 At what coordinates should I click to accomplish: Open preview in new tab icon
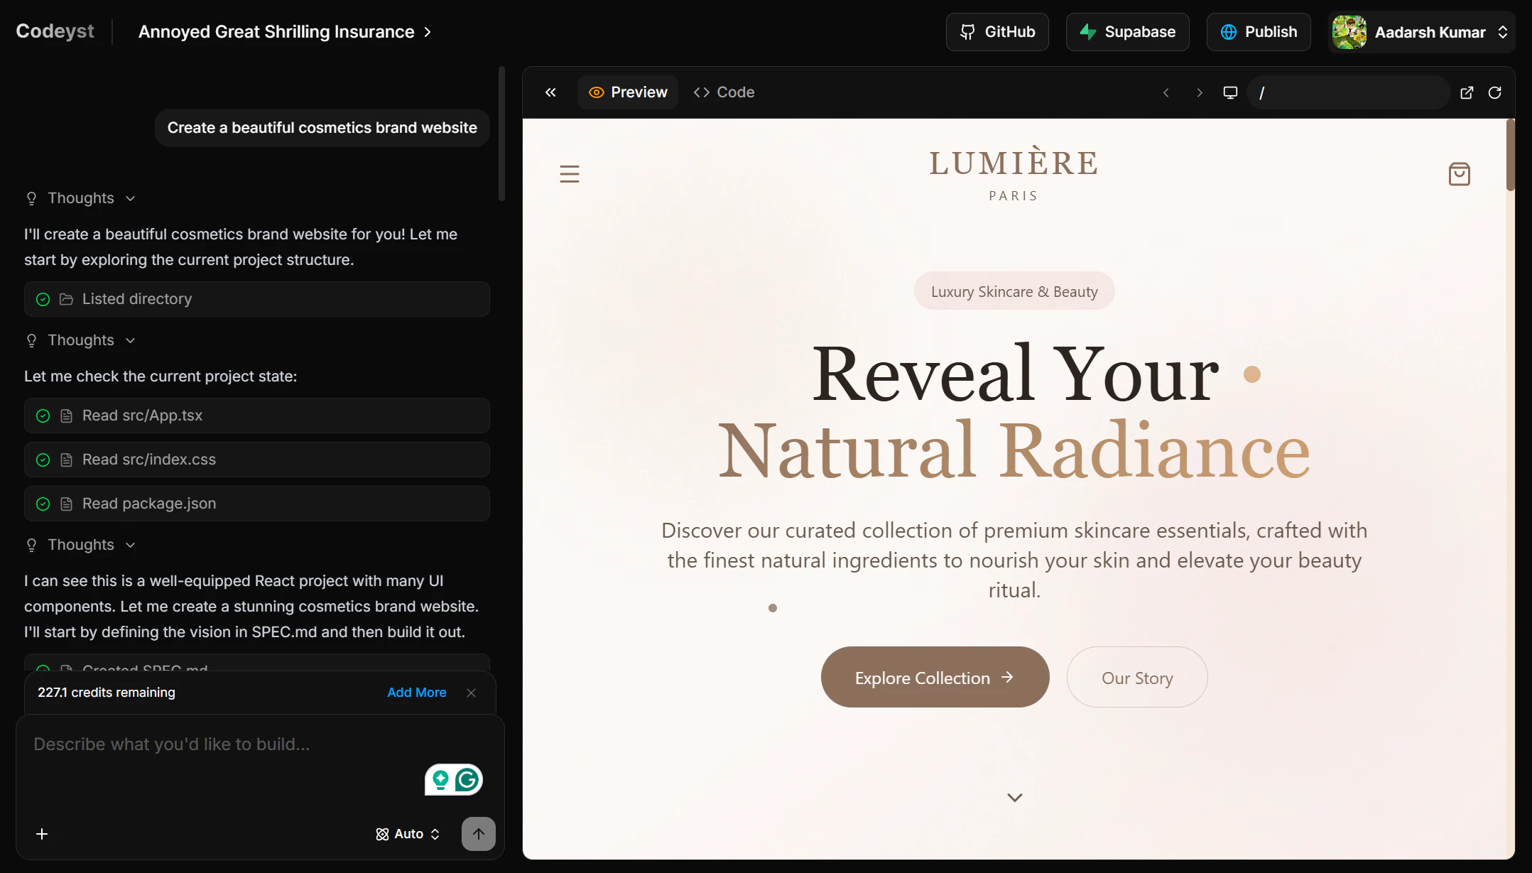[x=1467, y=93]
